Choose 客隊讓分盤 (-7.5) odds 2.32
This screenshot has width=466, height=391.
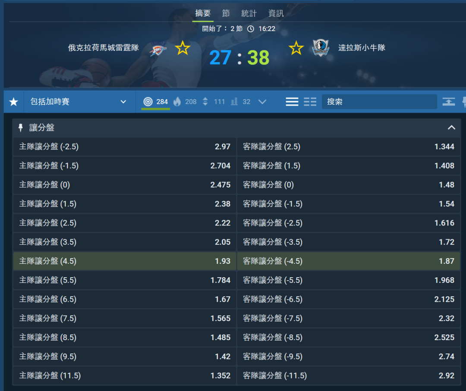coord(348,318)
